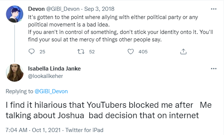Open the more options menu on Isabella's reply
The image size is (224, 135).
tap(214, 69)
